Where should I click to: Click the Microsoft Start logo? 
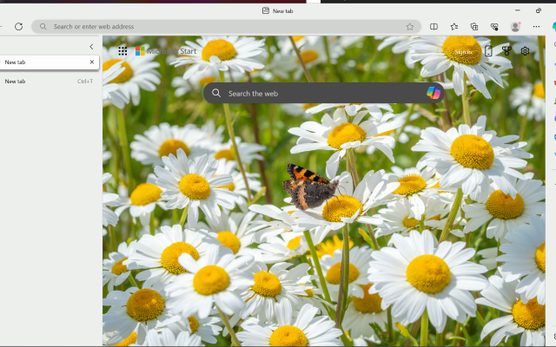166,51
